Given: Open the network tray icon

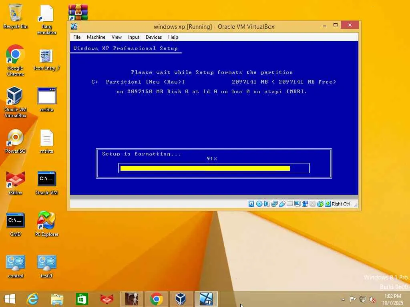Looking at the screenshot, I should pos(363,299).
